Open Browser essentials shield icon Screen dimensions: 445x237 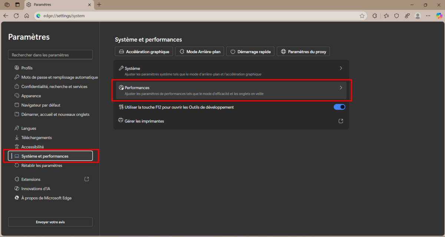[396, 16]
